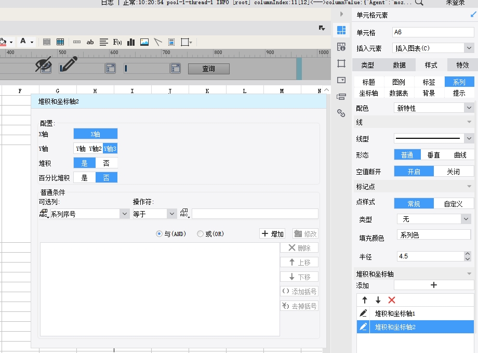Click the 单元格 input showing A6
This screenshot has height=353, width=478.
click(433, 32)
